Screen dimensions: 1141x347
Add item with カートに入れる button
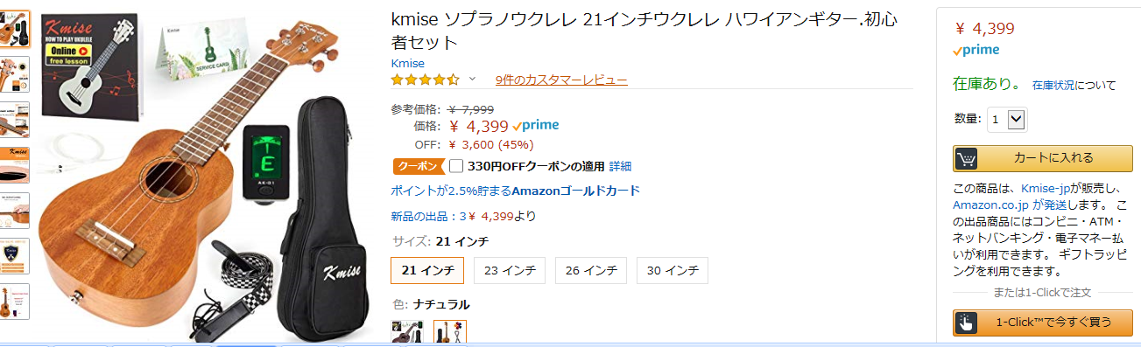(1042, 158)
